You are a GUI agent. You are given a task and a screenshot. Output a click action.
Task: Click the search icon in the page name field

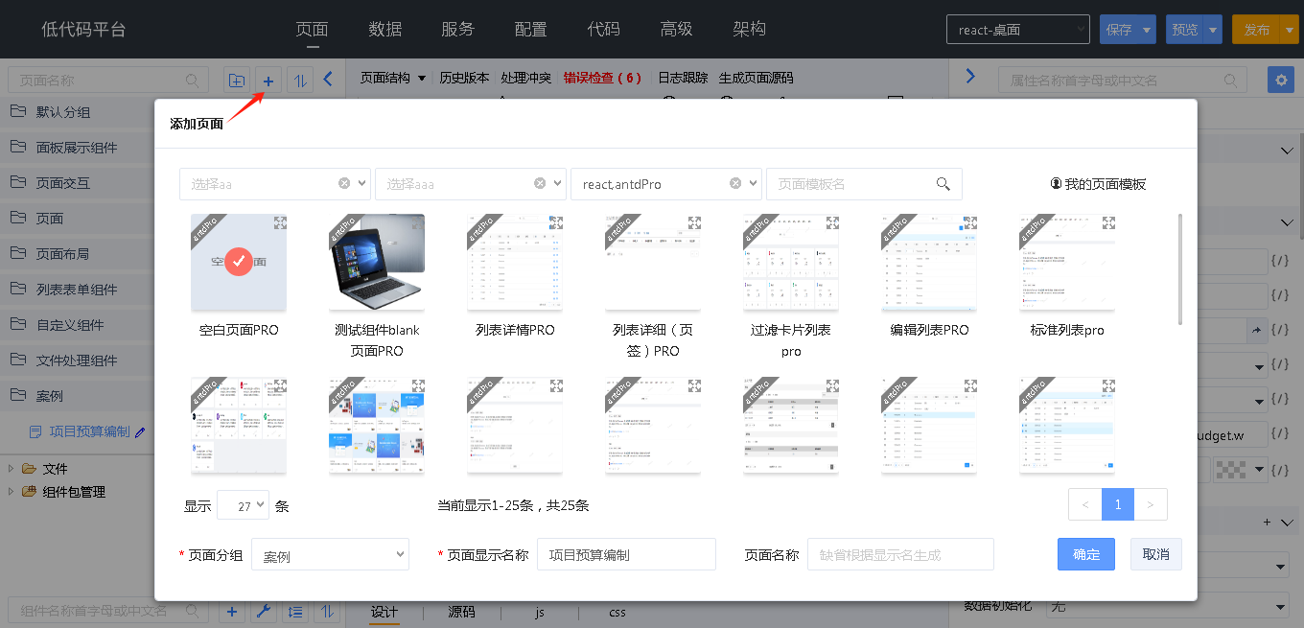point(193,81)
